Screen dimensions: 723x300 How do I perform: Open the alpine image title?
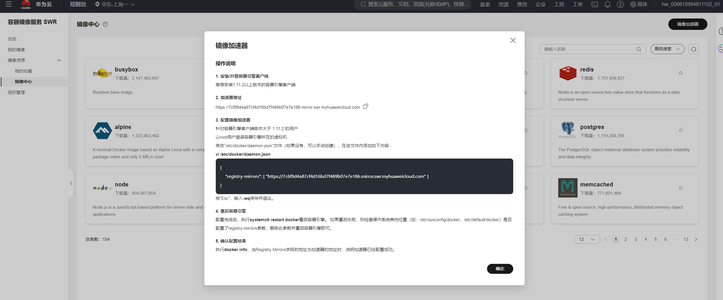pyautogui.click(x=123, y=127)
